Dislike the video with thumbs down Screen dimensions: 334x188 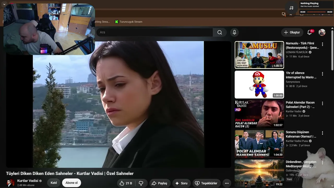[141, 183]
